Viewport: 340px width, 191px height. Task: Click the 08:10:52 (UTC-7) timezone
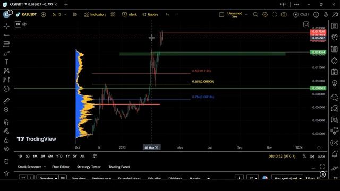282,156
